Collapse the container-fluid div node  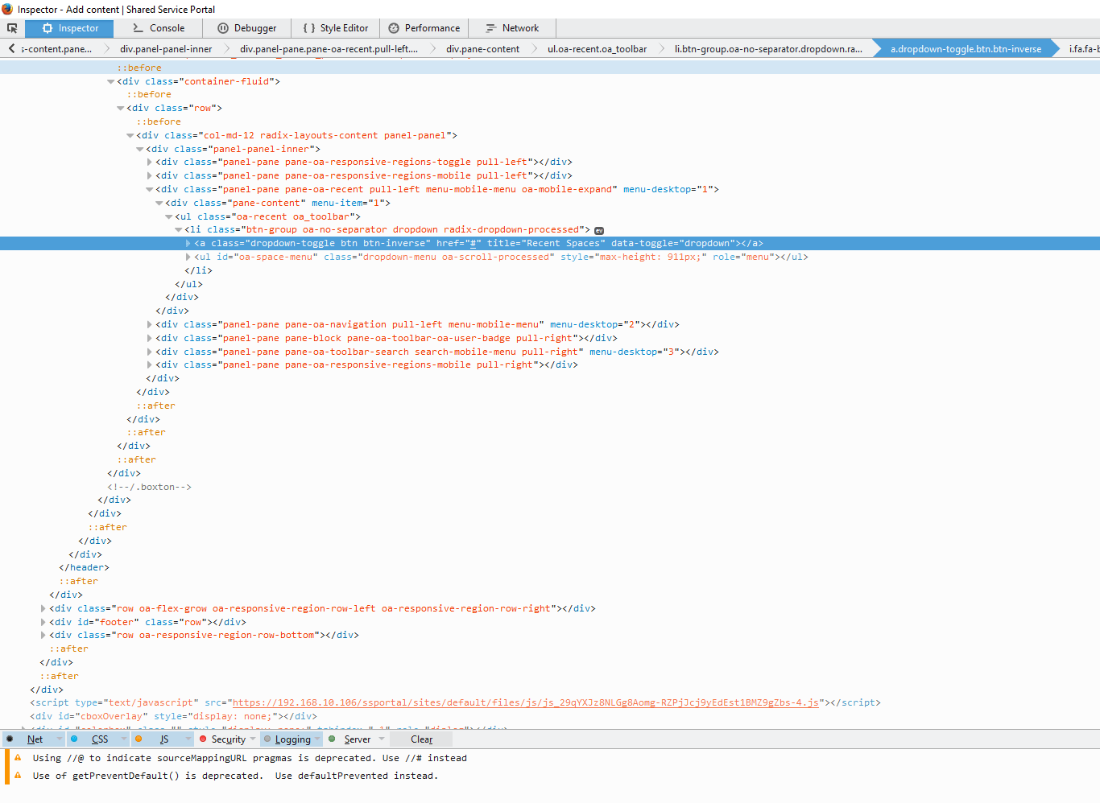(x=111, y=81)
